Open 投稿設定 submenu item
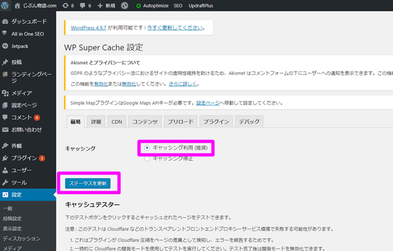This screenshot has height=251, width=393. coord(12,219)
